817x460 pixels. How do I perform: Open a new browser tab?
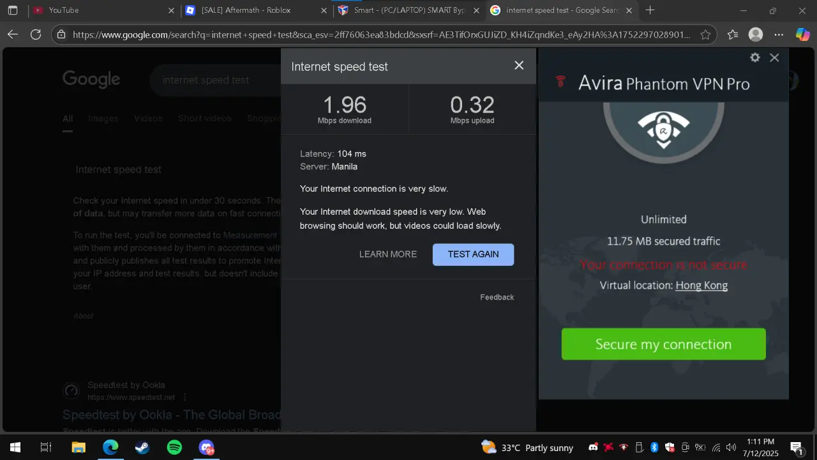coord(650,10)
